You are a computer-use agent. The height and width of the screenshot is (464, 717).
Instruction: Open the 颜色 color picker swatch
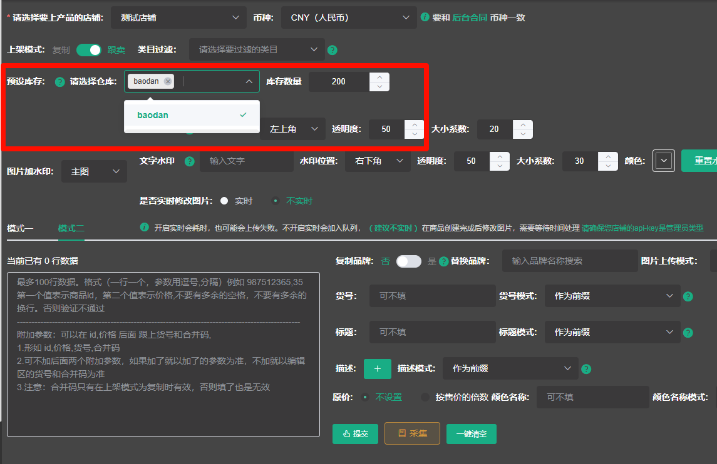click(663, 161)
